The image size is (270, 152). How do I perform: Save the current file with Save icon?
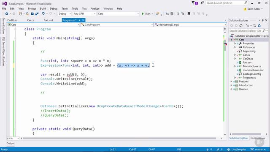point(32,14)
